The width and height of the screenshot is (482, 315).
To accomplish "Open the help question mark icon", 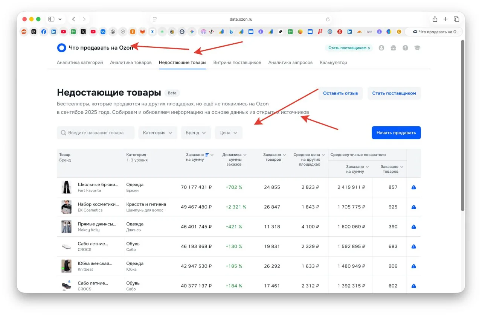I will point(405,48).
